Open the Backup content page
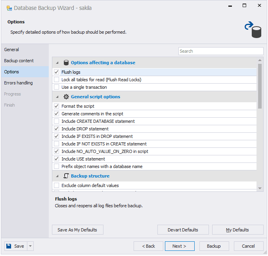The width and height of the screenshot is (268, 256). (x=25, y=61)
